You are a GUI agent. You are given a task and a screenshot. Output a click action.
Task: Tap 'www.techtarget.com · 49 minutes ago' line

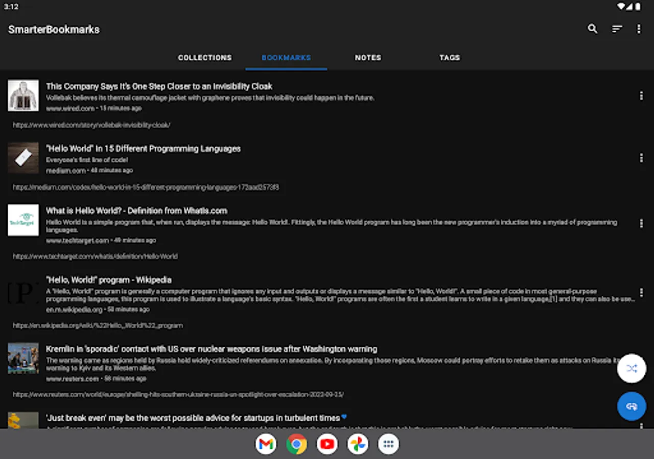coord(101,240)
